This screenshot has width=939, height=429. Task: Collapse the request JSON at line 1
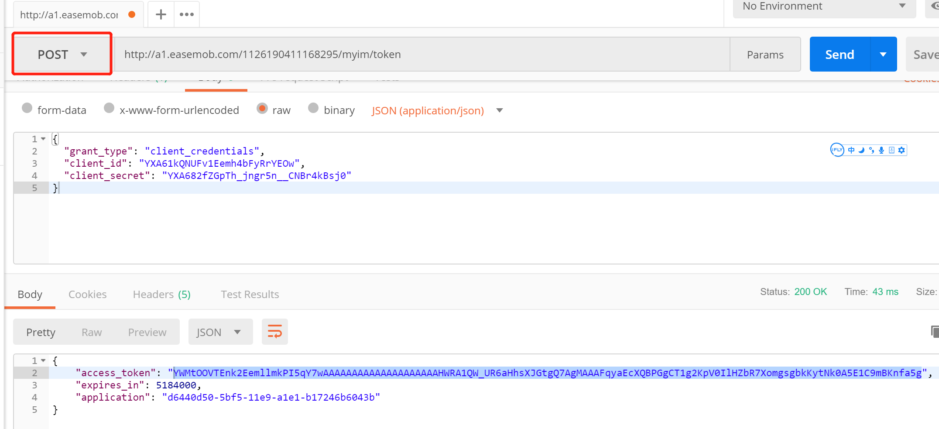pos(43,139)
